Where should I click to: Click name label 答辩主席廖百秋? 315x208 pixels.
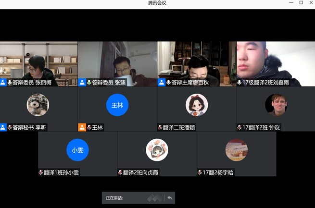[x=190, y=83]
